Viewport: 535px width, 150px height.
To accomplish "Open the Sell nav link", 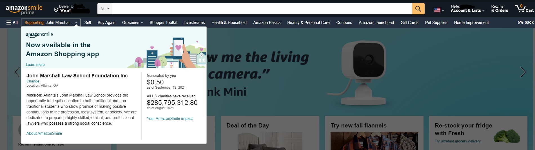I will point(88,23).
